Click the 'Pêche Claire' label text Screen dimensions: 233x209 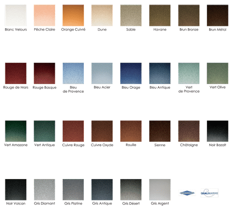[45, 30]
